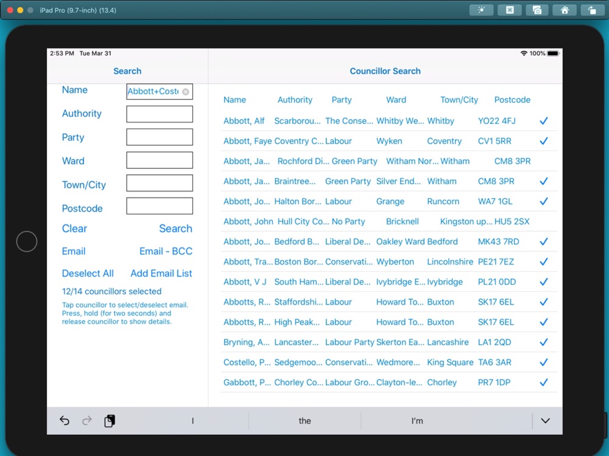The image size is (609, 456).
Task: Collapse keyboard bar with down chevron
Action: tap(545, 421)
